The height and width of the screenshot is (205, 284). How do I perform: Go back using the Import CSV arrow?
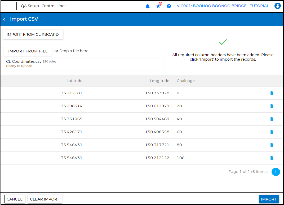point(4,19)
